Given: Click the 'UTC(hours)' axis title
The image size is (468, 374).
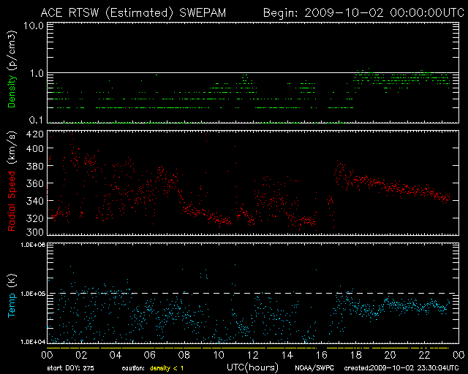Looking at the screenshot, I should [252, 367].
